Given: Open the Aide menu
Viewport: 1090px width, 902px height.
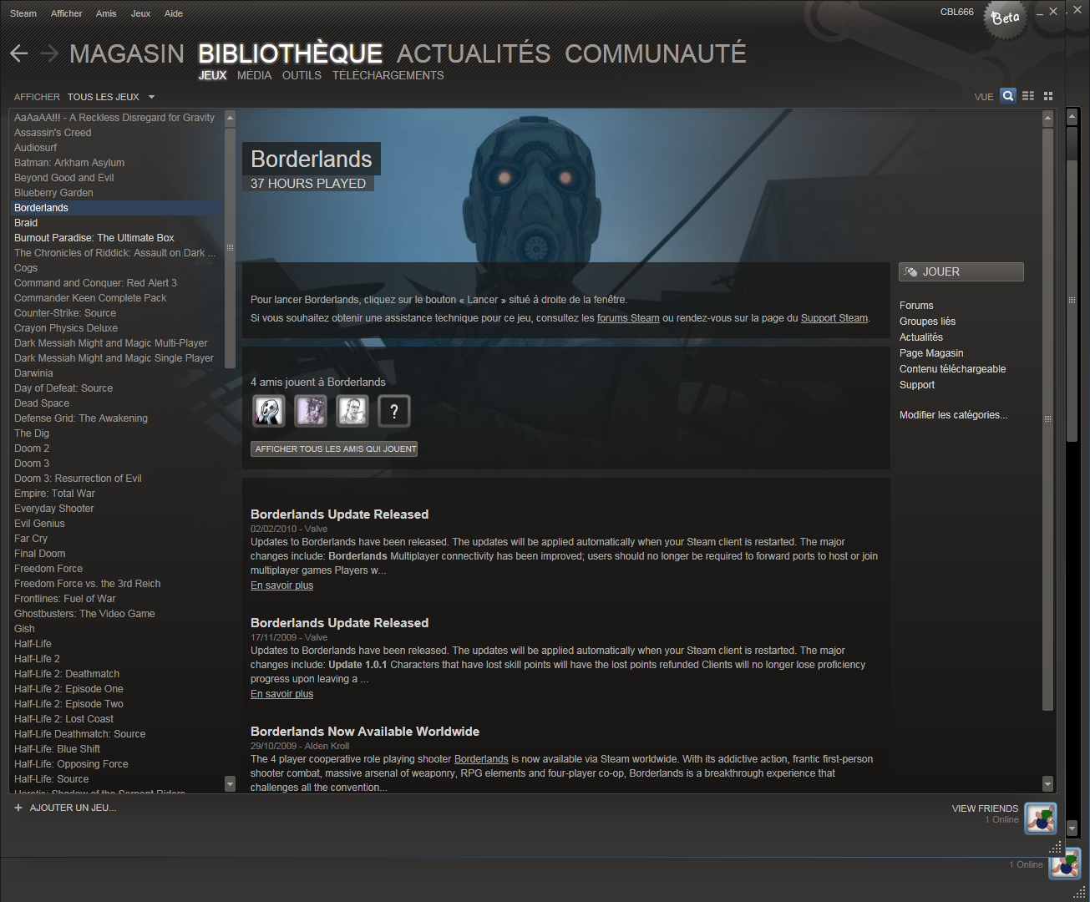Looking at the screenshot, I should [x=174, y=13].
